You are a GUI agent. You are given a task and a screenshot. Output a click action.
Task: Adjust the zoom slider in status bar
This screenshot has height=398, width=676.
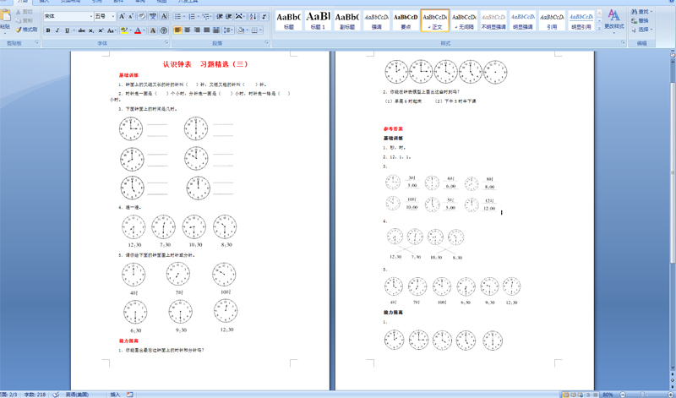pos(643,395)
